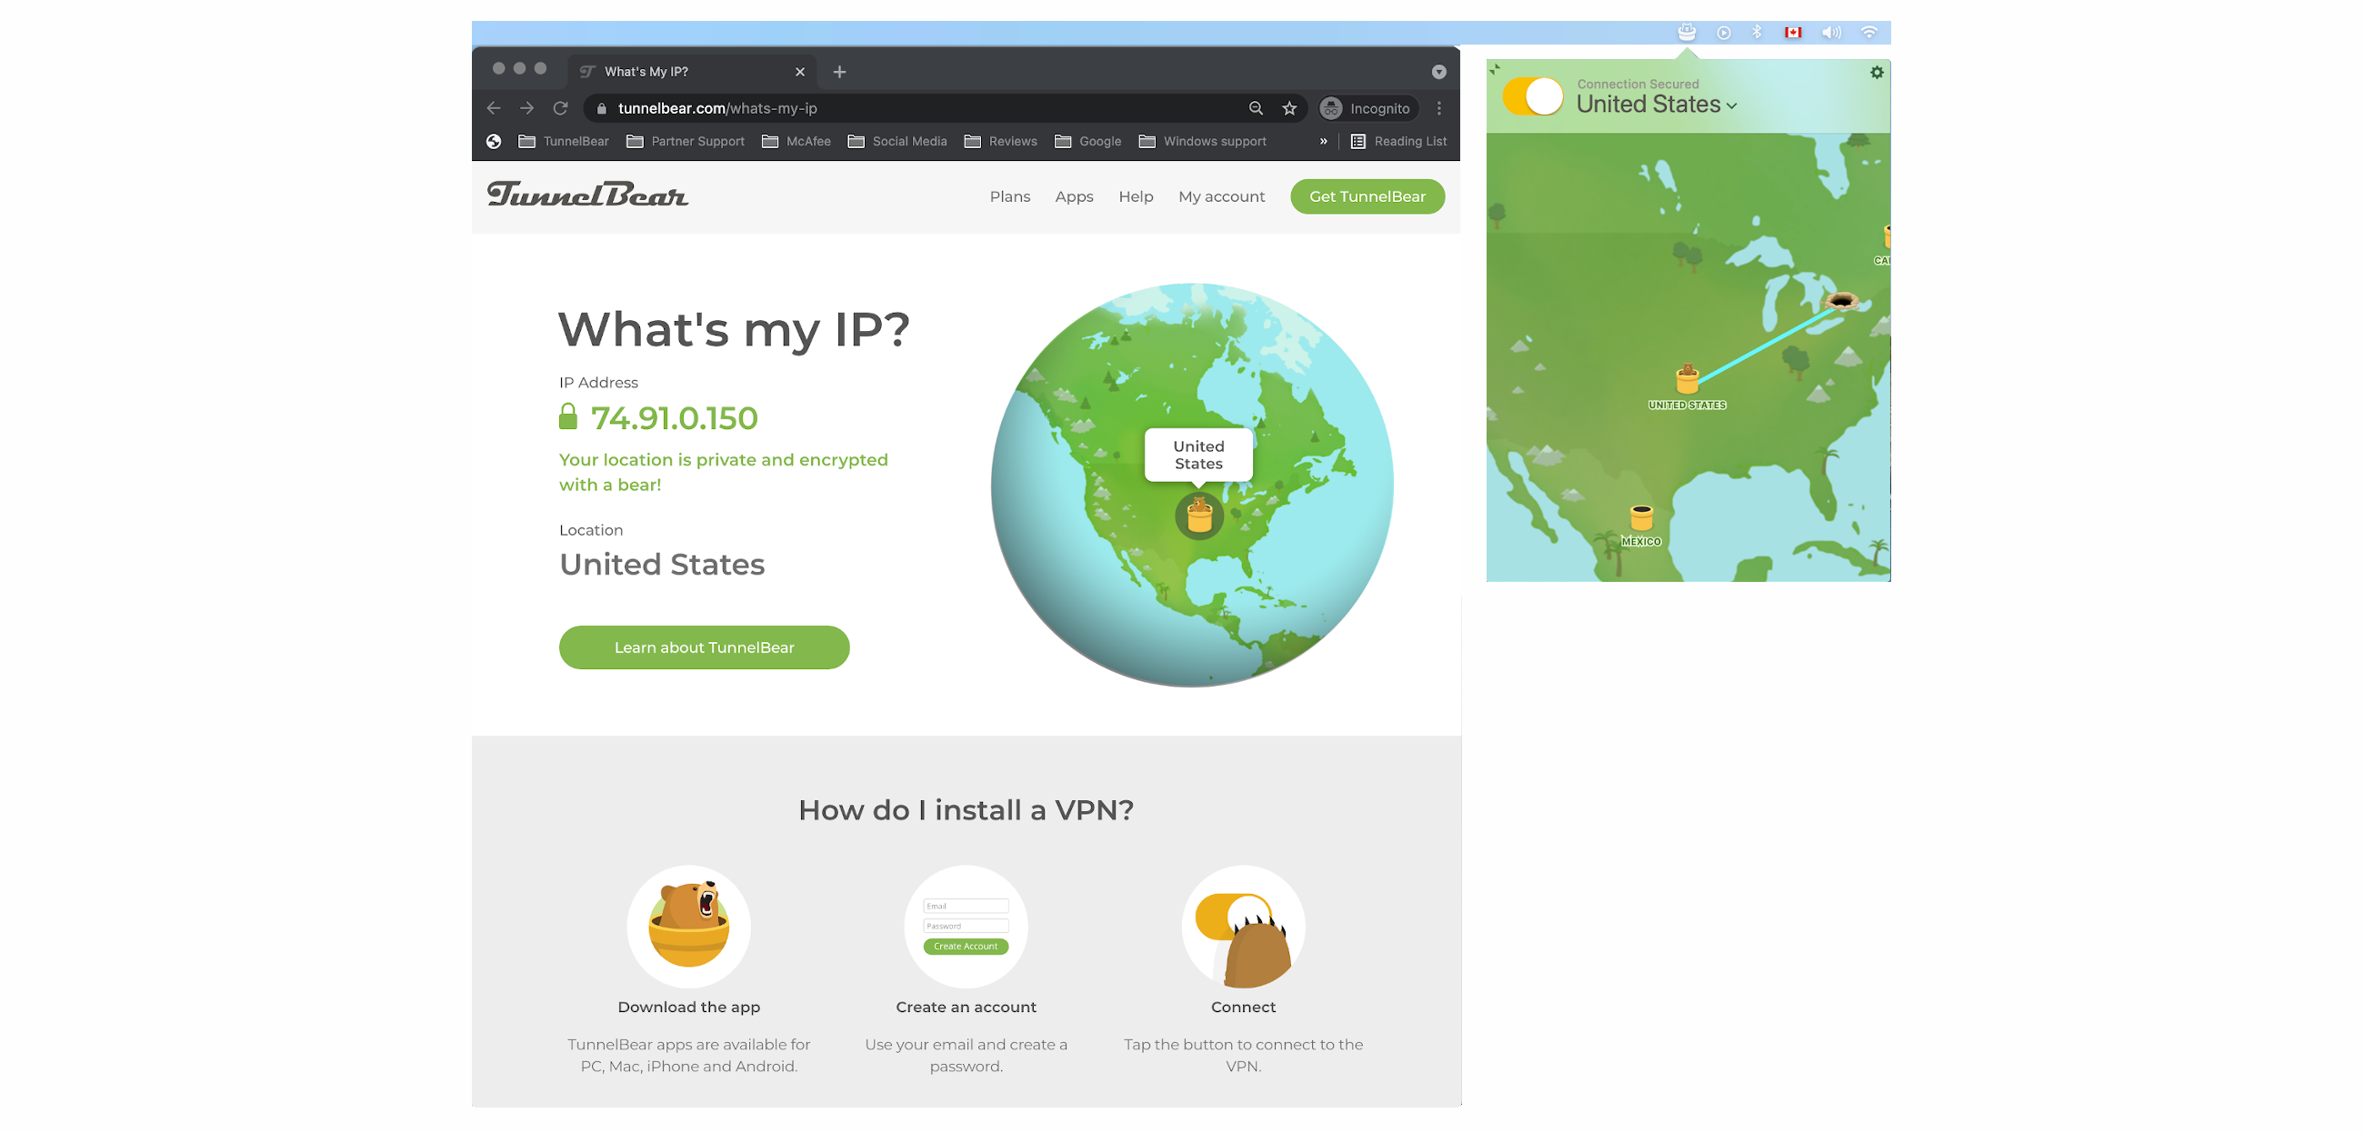Screen dimensions: 2364x1133
Task: Open the Plans page
Action: coord(1009,196)
